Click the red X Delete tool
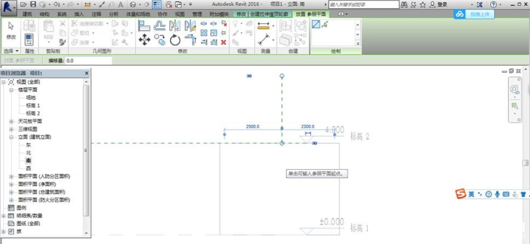Screen dimensions: 530x244 coord(223,42)
